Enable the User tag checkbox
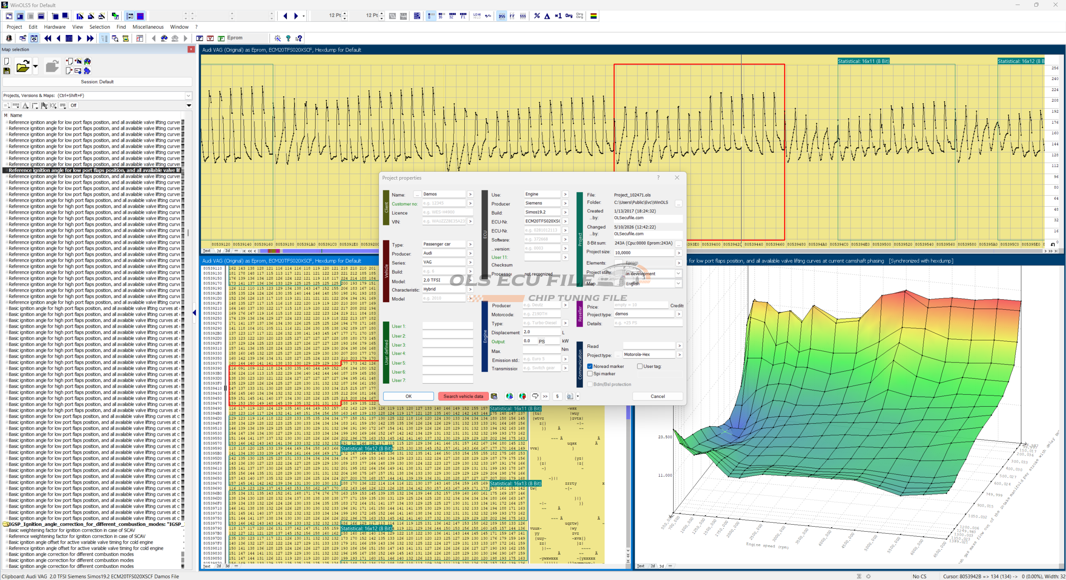Viewport: 1066px width, 580px height. coord(640,366)
